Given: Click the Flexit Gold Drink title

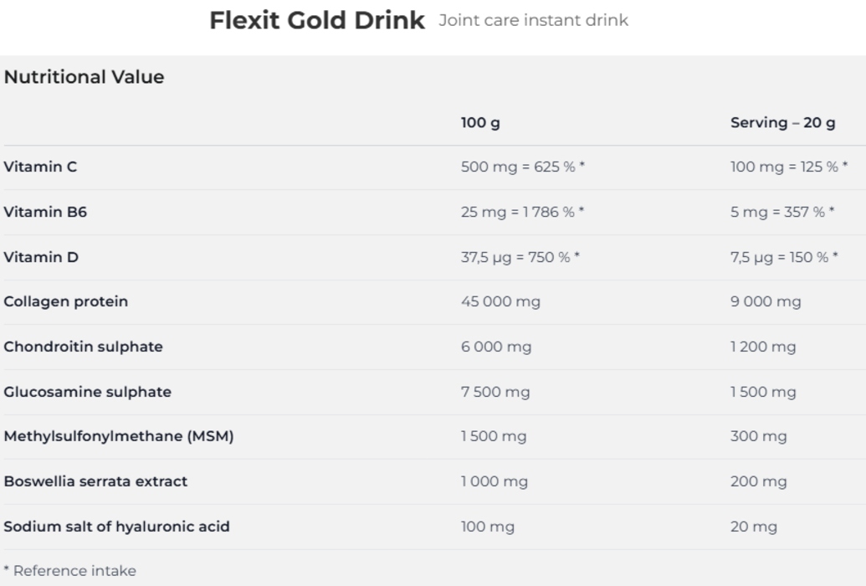Looking at the screenshot, I should pos(316,20).
